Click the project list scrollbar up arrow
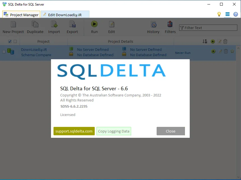241x180 pixels. (x=238, y=48)
